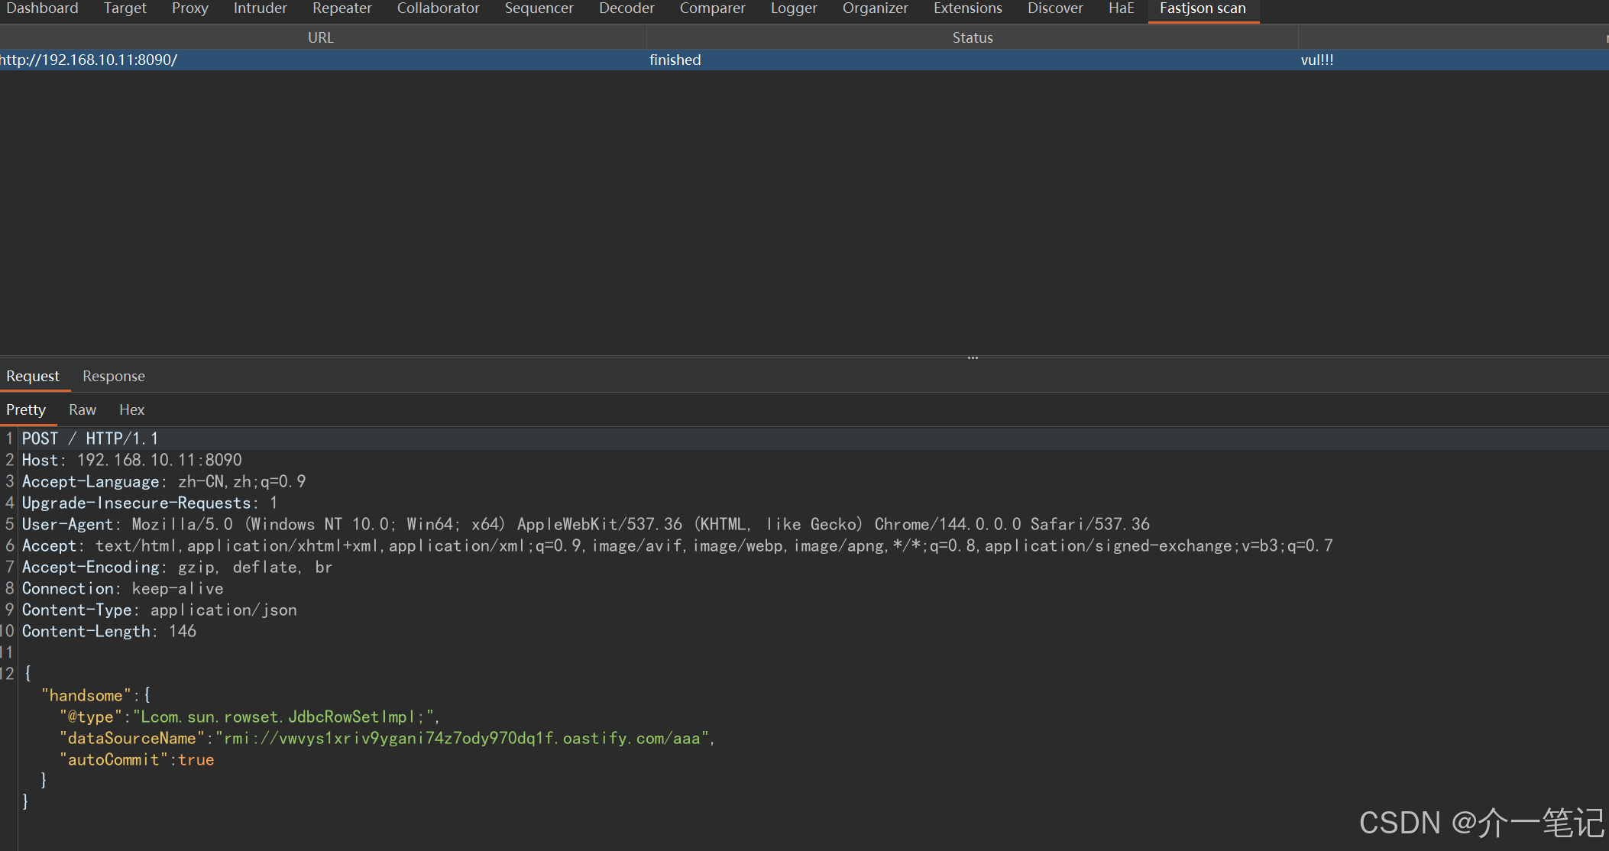Click the Fastjson scan tab

click(1203, 8)
